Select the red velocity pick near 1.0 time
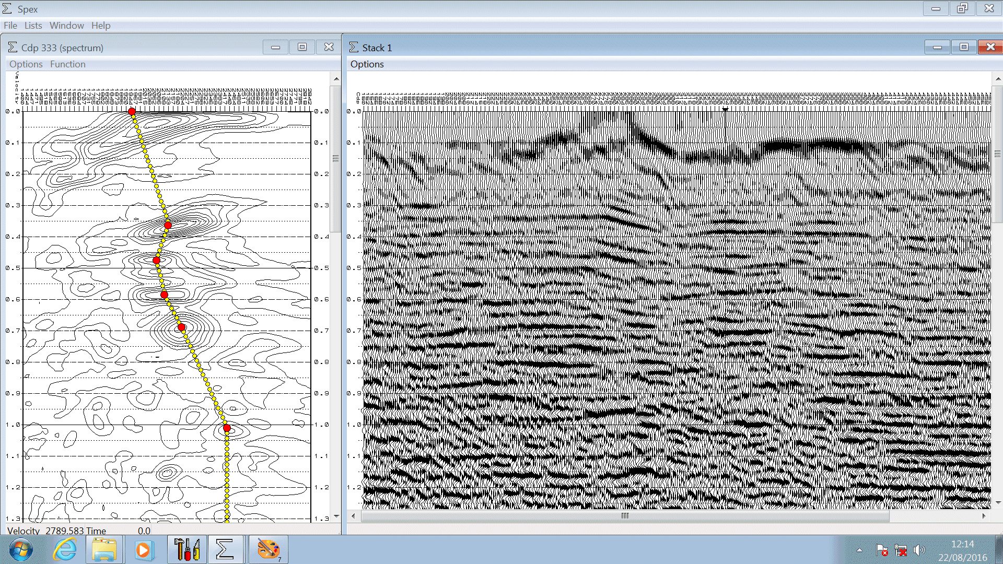This screenshot has width=1003, height=564. (x=227, y=428)
